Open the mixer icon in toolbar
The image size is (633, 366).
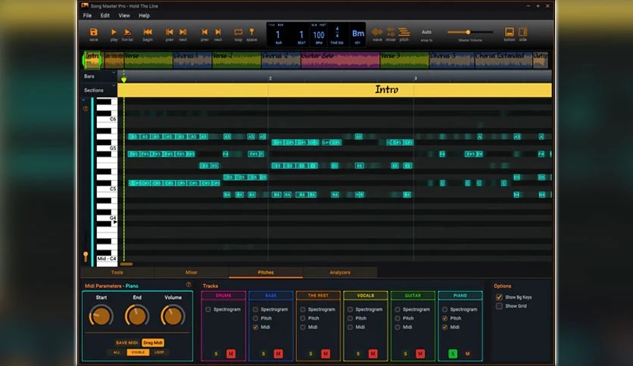coord(391,33)
